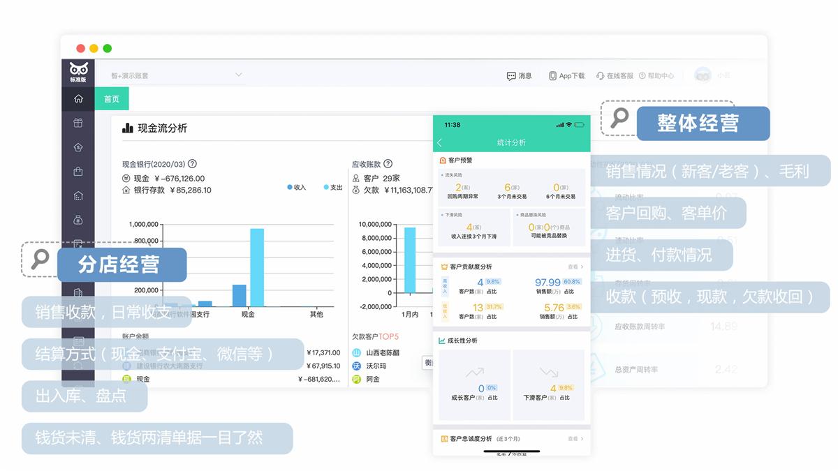
Task: Toggle the 收入 legend series in chart
Action: pos(297,187)
